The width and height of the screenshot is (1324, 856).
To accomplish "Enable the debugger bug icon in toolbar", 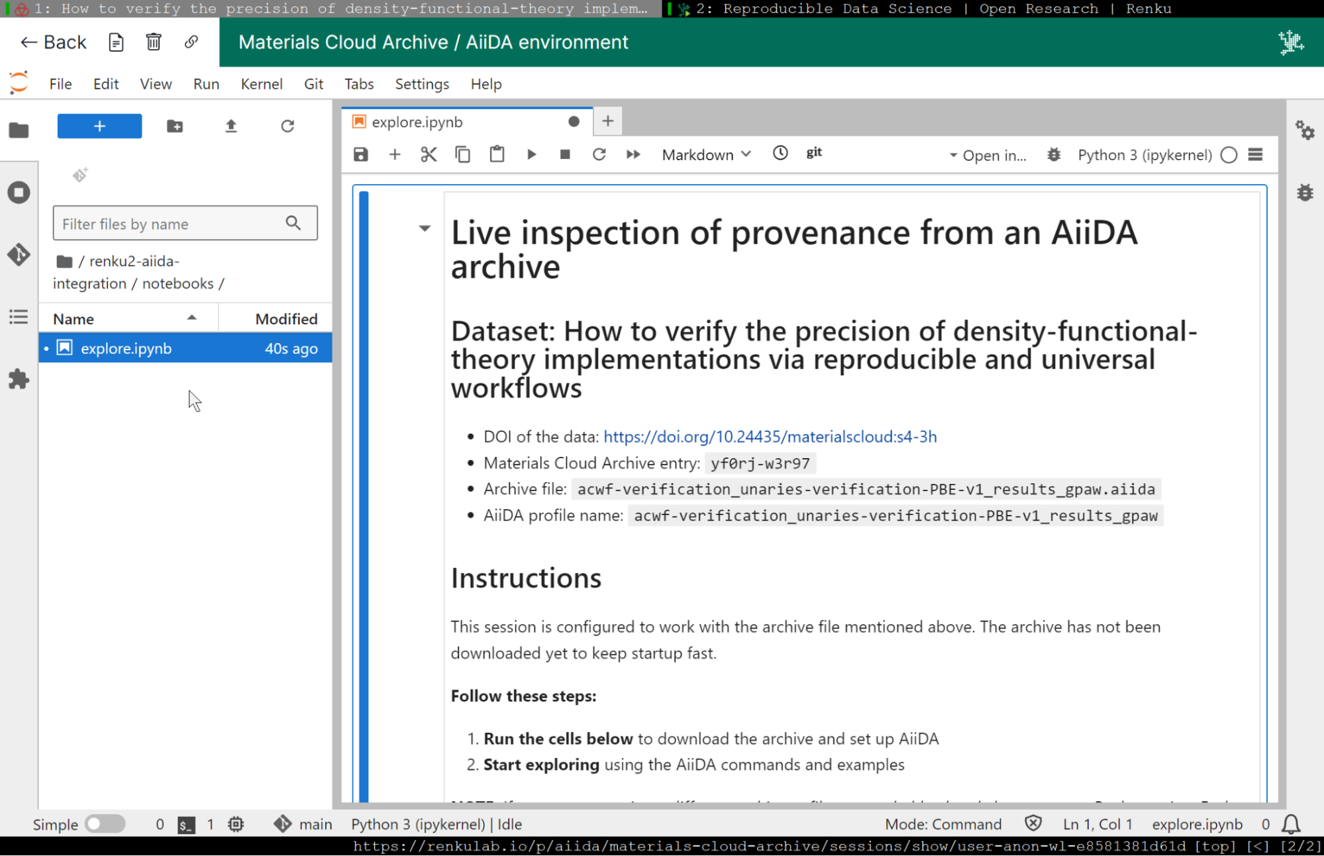I will (1053, 155).
